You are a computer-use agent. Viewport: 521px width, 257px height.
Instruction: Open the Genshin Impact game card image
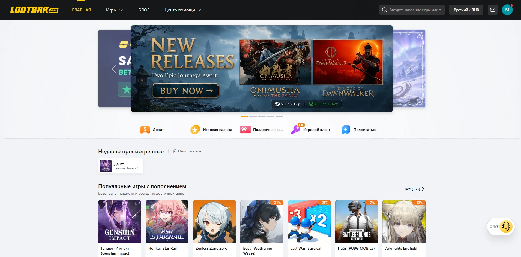coord(120,222)
